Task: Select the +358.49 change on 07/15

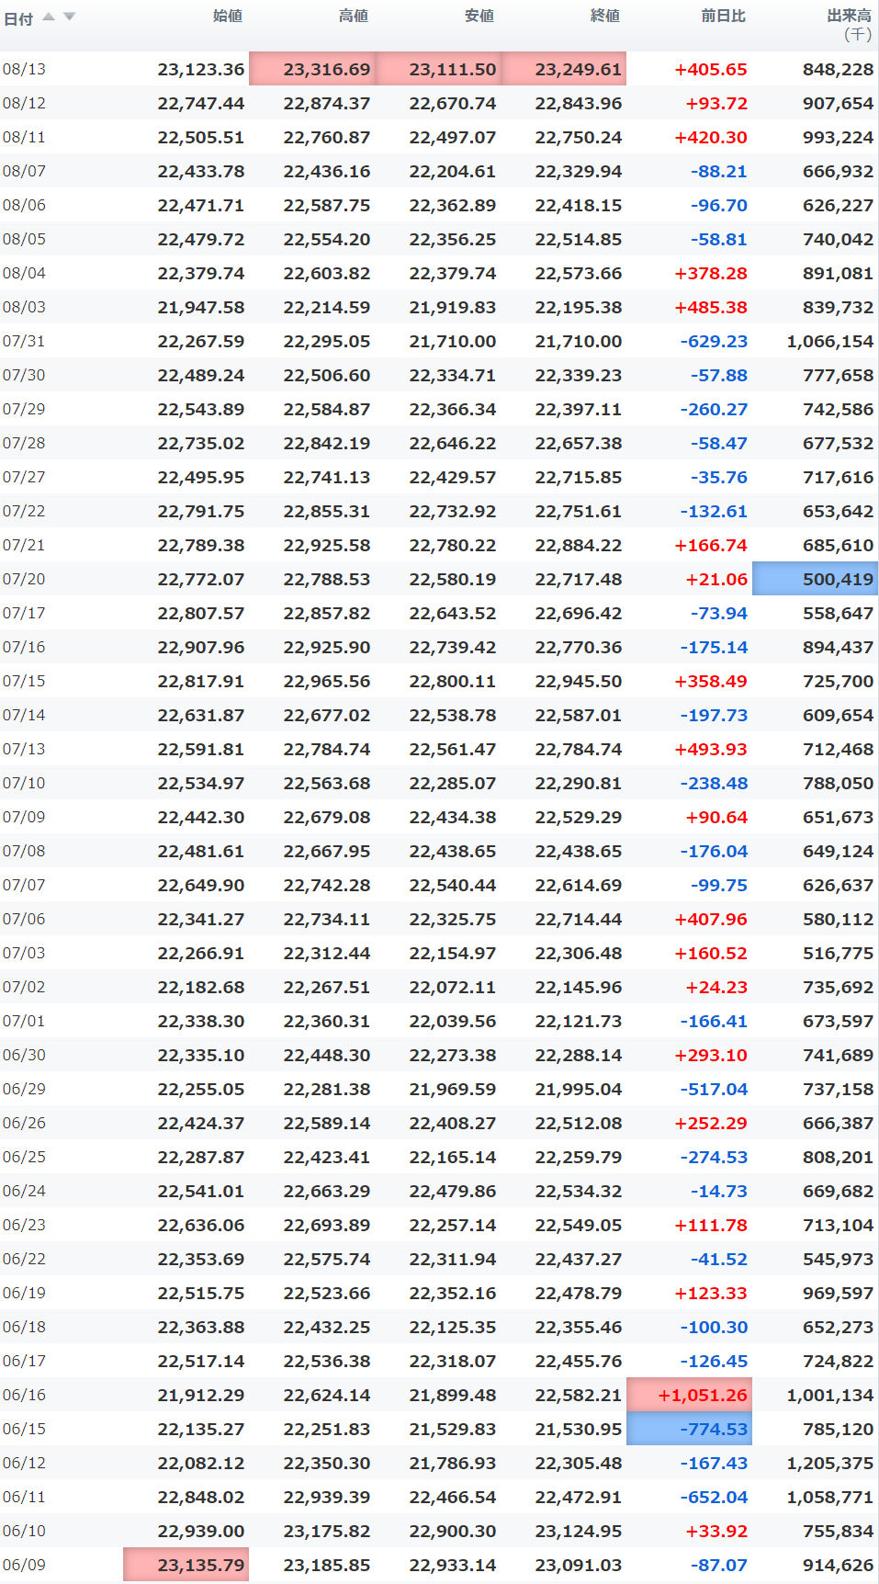Action: (711, 681)
